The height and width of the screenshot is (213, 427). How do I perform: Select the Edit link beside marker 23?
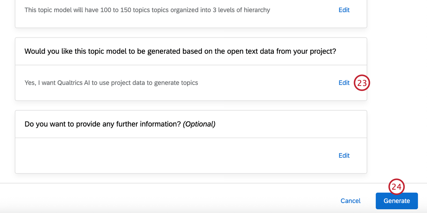click(344, 83)
